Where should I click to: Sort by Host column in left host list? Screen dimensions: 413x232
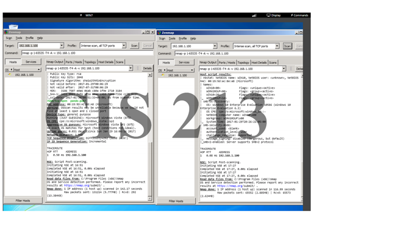pos(27,70)
